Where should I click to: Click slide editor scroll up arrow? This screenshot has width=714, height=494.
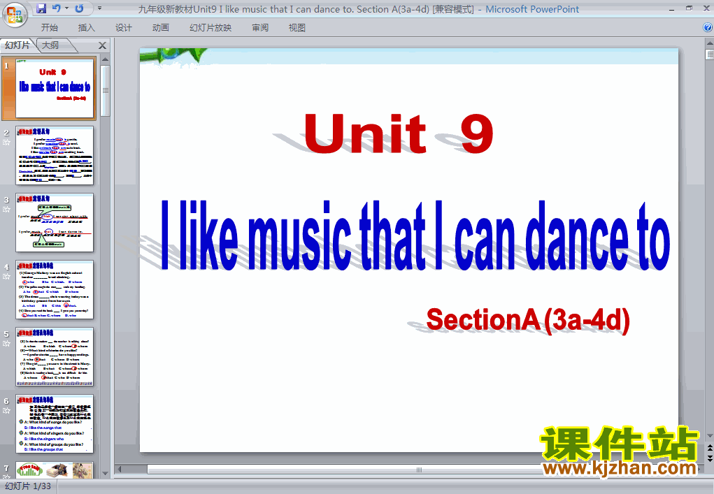709,43
